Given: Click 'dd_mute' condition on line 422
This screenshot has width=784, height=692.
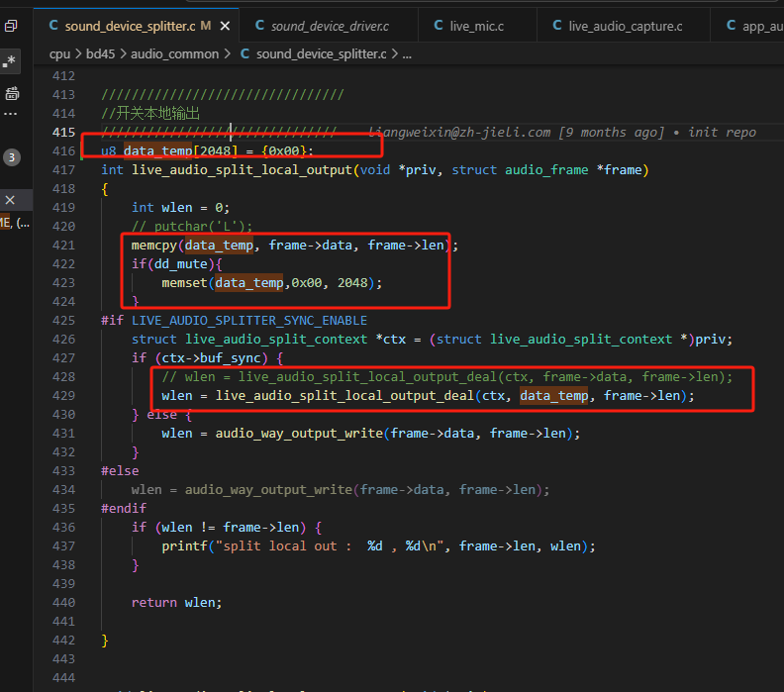Looking at the screenshot, I should coord(180,264).
